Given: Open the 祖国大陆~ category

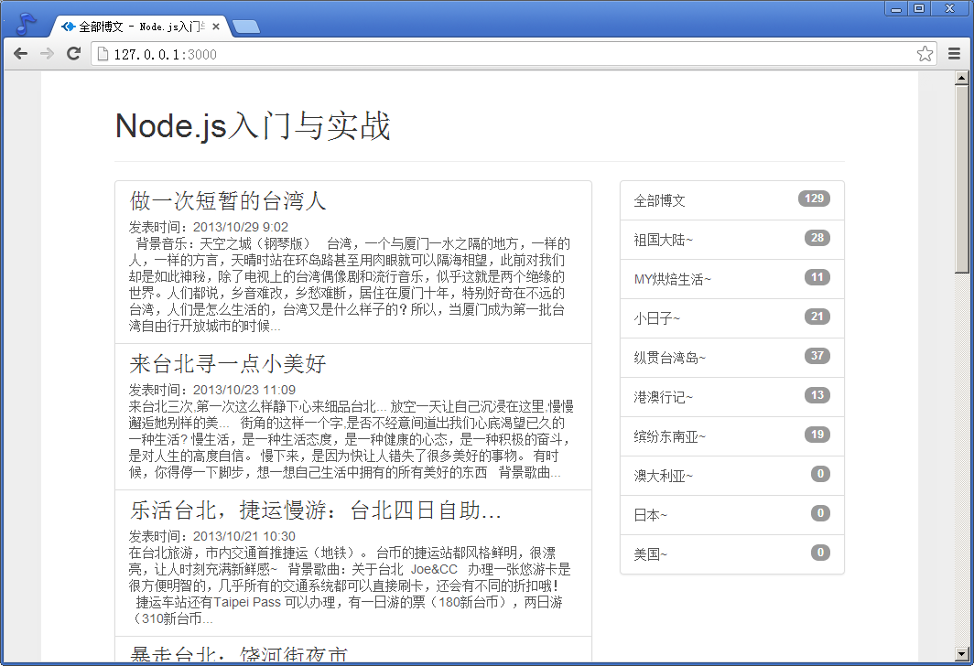Looking at the screenshot, I should coord(731,240).
